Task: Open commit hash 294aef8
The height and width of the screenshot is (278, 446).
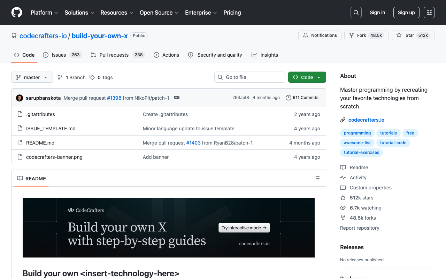Action: pos(241,98)
